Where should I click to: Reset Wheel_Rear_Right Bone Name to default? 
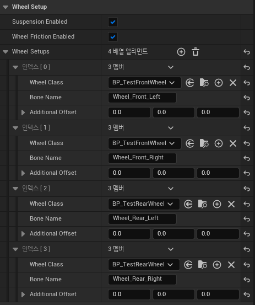click(247, 280)
